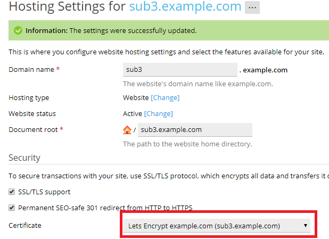Screen dimensions: 329x239
Task: Click the settings updated information banner
Action: click(x=160, y=30)
